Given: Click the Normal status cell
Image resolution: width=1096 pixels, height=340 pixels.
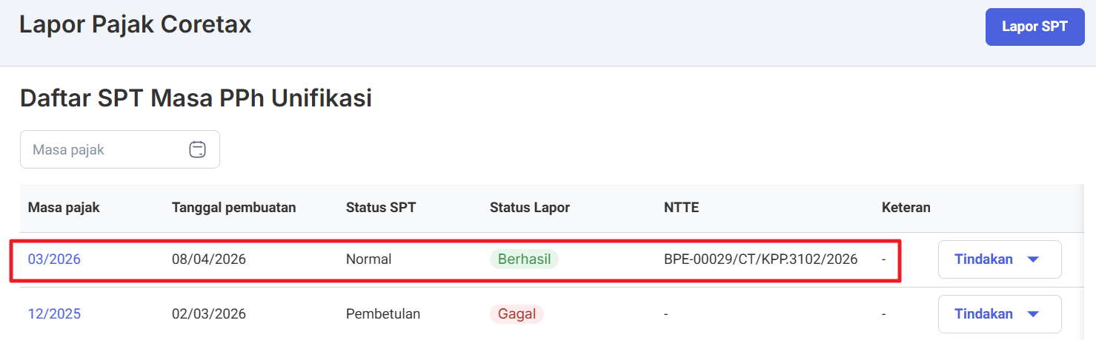Looking at the screenshot, I should coord(368,259).
